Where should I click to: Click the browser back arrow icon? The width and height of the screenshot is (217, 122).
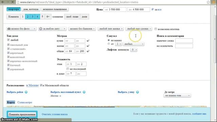pos(3,2)
